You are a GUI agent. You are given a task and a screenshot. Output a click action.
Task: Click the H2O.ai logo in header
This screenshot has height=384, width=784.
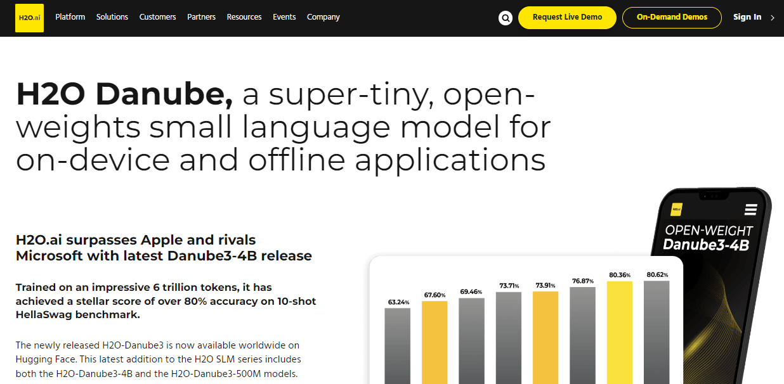(29, 18)
